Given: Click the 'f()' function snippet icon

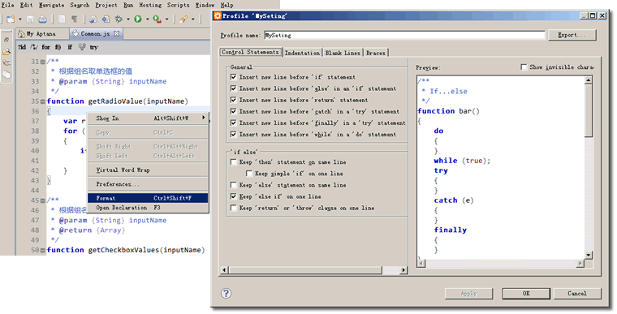Looking at the screenshot, I should tap(58, 47).
